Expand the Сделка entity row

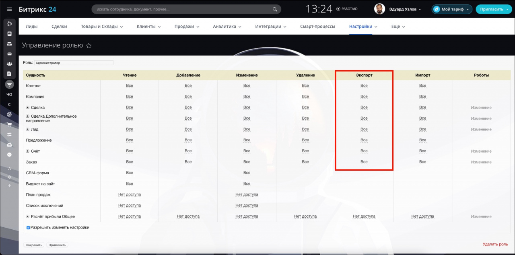point(28,108)
